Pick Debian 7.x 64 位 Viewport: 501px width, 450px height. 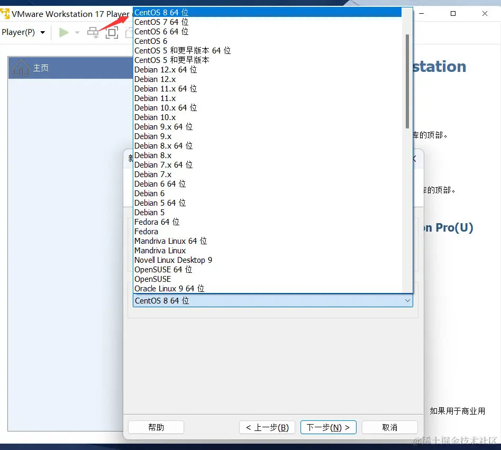click(267, 165)
